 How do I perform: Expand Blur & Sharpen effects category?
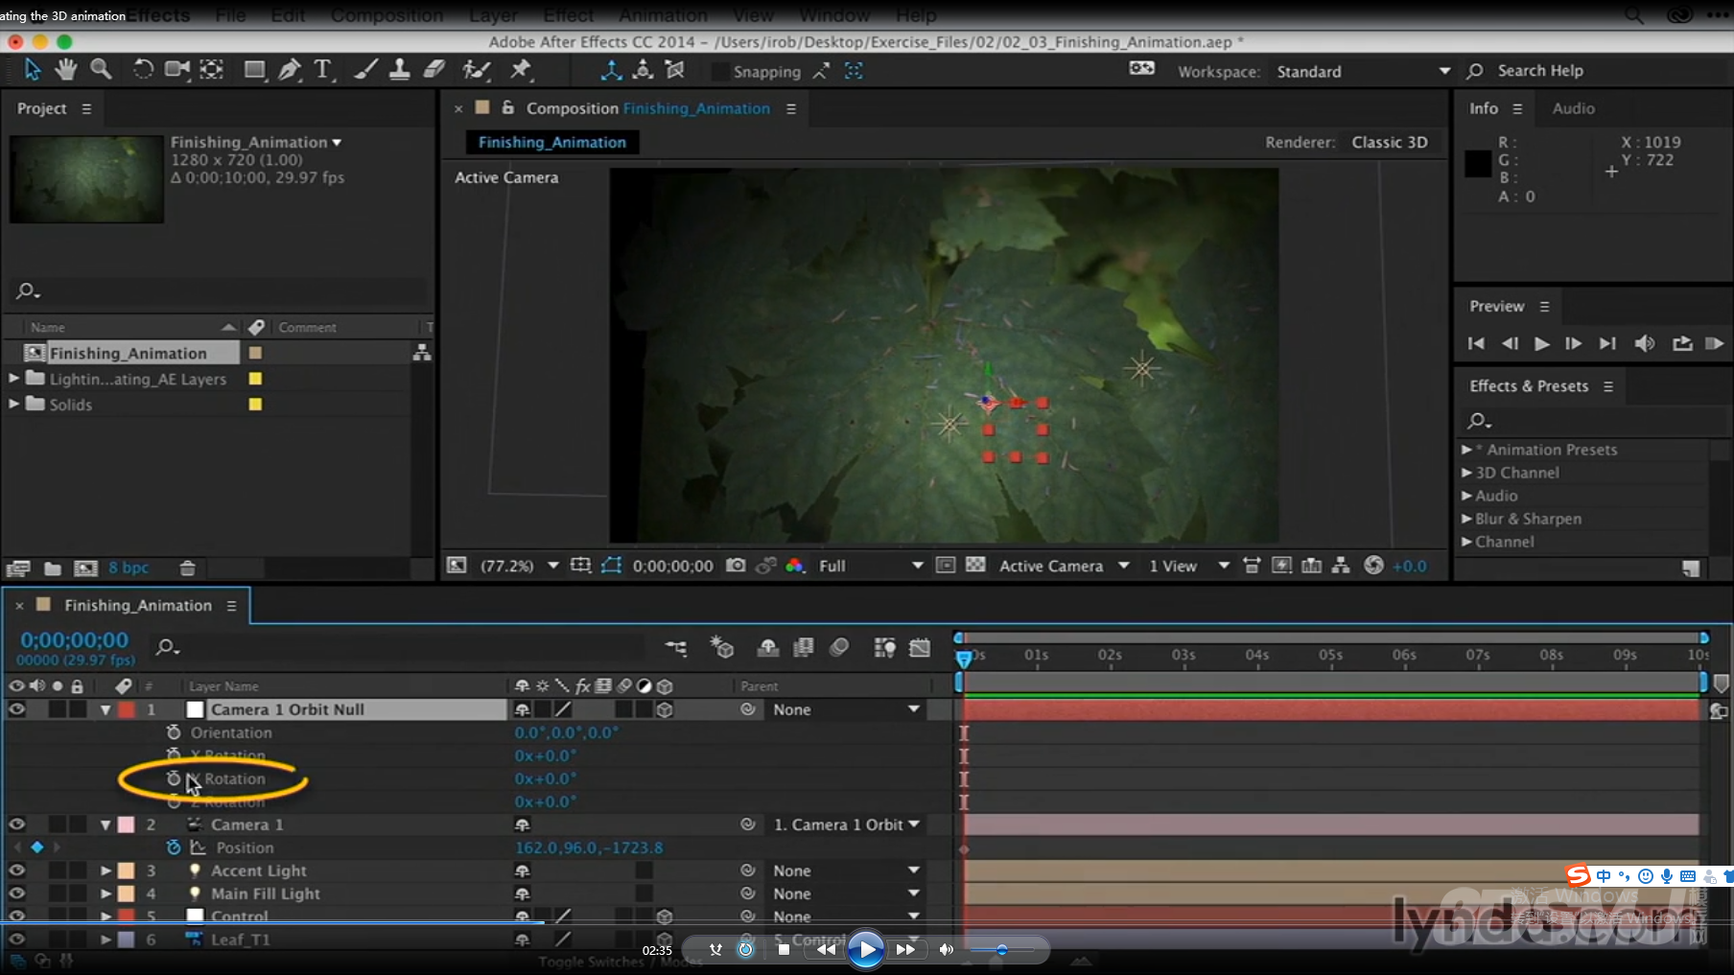[x=1466, y=519]
